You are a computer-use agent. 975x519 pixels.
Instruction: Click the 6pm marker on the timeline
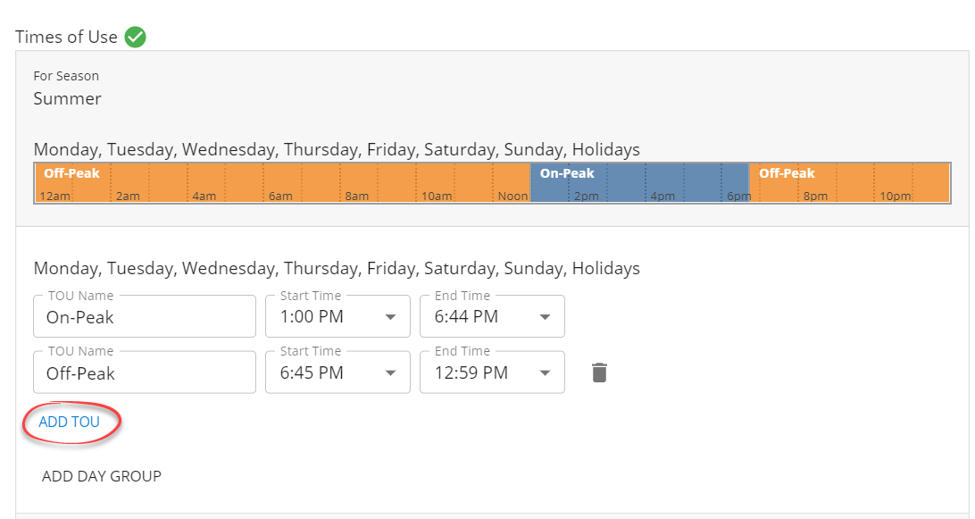click(738, 197)
